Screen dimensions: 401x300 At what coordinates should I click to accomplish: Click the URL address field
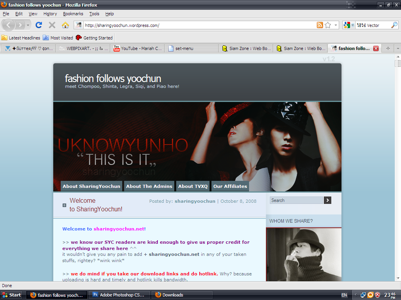coord(199,25)
